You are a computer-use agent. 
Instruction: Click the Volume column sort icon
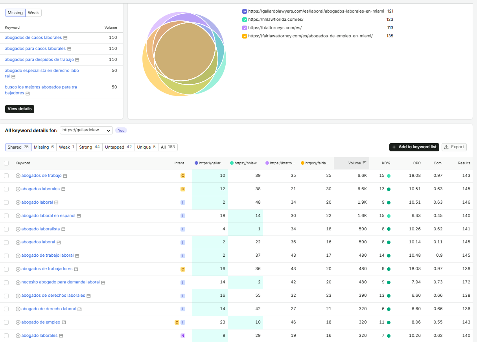tap(365, 163)
